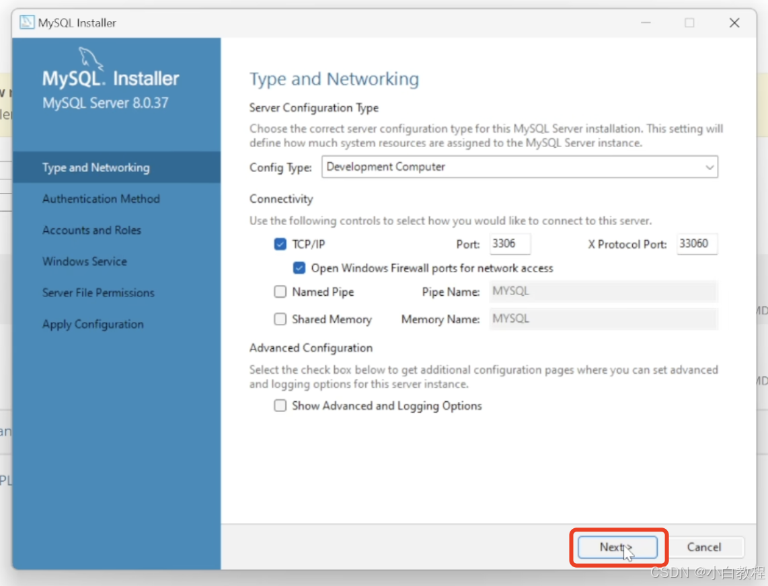Click the Pipe Name field
The height and width of the screenshot is (586, 768).
[x=603, y=291]
